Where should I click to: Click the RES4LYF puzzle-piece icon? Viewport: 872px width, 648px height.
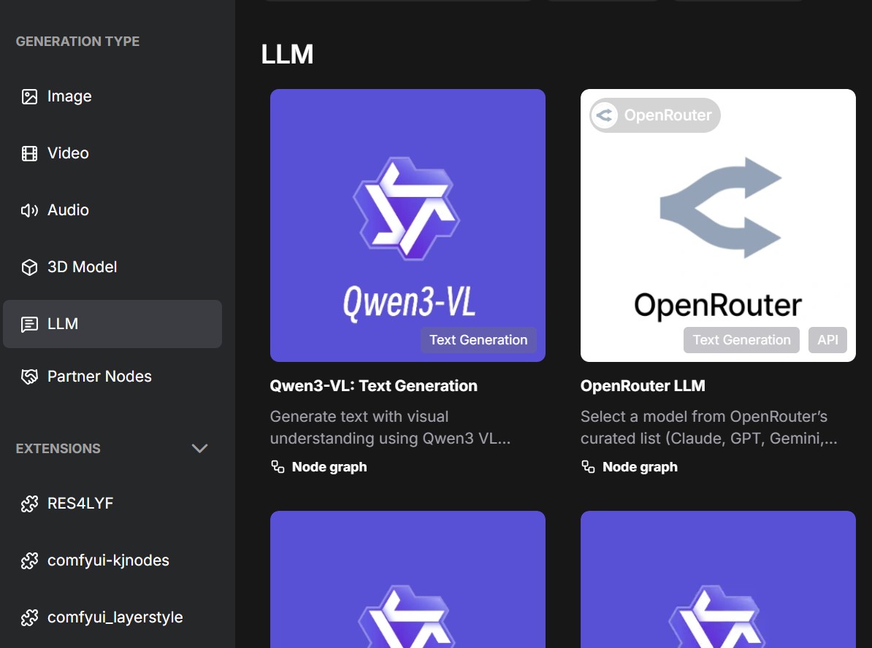tap(29, 504)
